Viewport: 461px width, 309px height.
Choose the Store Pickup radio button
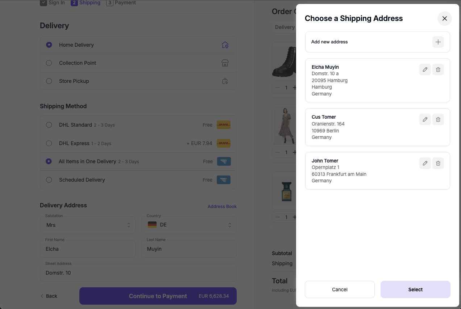tap(49, 81)
